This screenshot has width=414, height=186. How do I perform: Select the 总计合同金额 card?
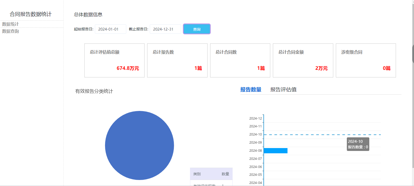click(303, 60)
